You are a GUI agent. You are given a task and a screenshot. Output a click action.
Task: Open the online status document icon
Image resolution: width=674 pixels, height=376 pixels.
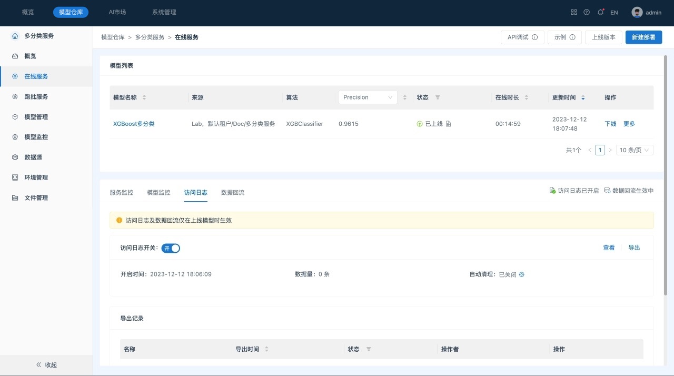pos(449,124)
